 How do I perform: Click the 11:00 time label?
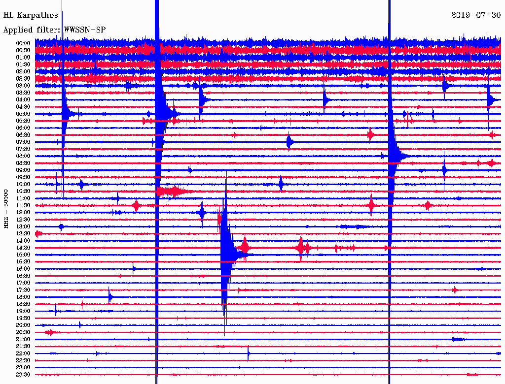(23, 198)
